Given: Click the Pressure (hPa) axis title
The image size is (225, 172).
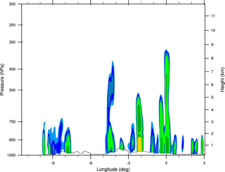Looking at the screenshot, I should pyautogui.click(x=2, y=79).
